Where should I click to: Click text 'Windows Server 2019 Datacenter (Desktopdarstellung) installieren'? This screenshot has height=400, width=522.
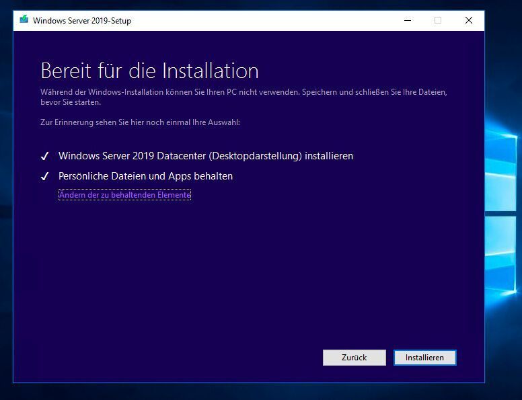tap(206, 156)
